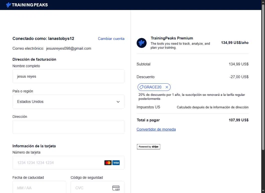Click Conectado como: lanastobys12 heading
The image size is (265, 193).
coord(43,38)
